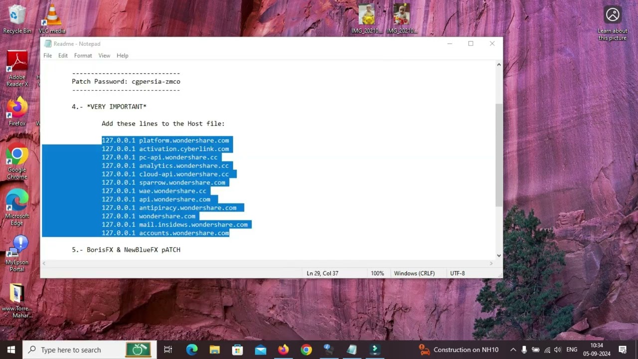This screenshot has height=359, width=638.
Task: Open Microsoft Store from the taskbar
Action: [238, 350]
